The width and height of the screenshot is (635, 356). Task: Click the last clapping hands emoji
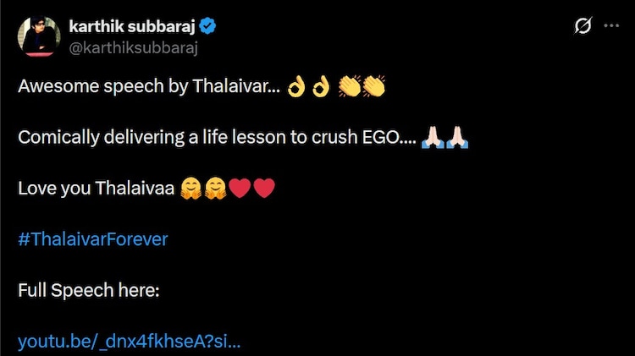374,86
